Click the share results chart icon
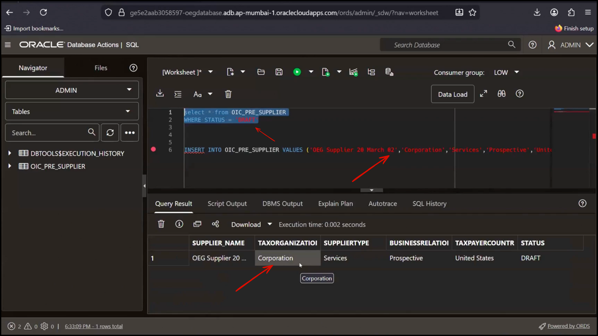This screenshot has width=598, height=336. [216, 224]
